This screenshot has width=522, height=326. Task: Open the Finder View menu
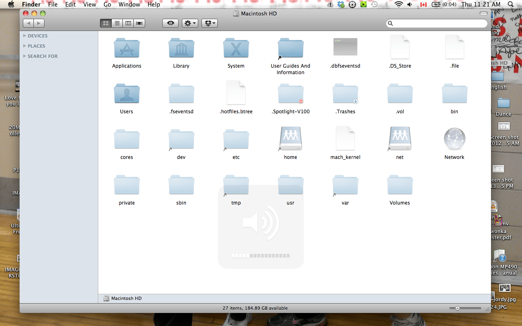(89, 4)
